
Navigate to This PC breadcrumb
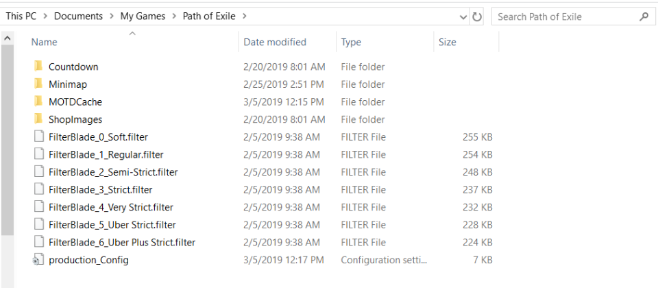[x=21, y=16]
